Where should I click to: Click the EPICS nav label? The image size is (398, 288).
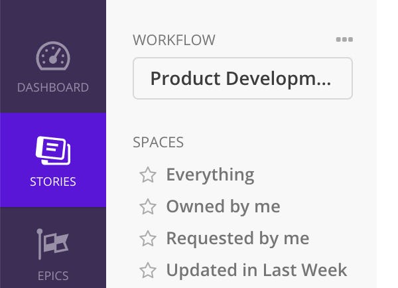coord(53,276)
